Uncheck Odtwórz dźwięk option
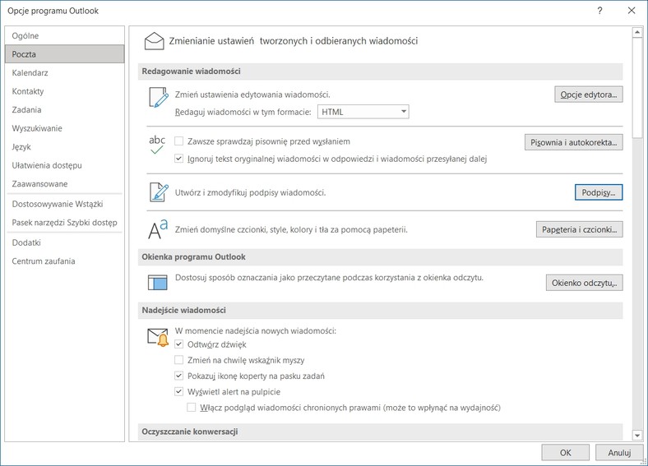This screenshot has width=648, height=466. coord(179,344)
